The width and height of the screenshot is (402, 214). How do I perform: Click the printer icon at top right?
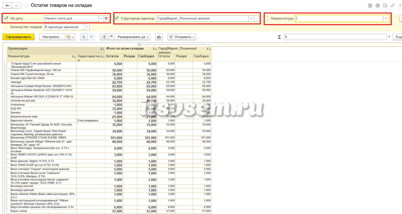click(377, 5)
